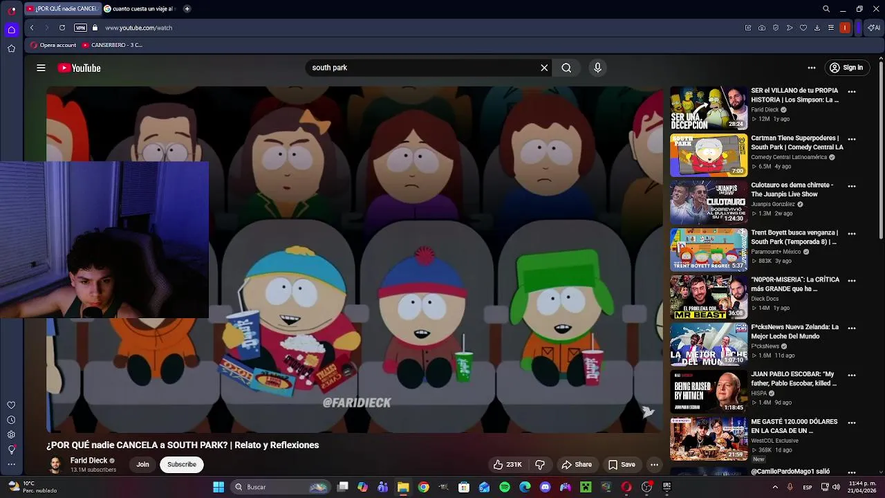Open the Farid Dieck channel name
Viewport: 885px width, 498px height.
pyautogui.click(x=88, y=461)
